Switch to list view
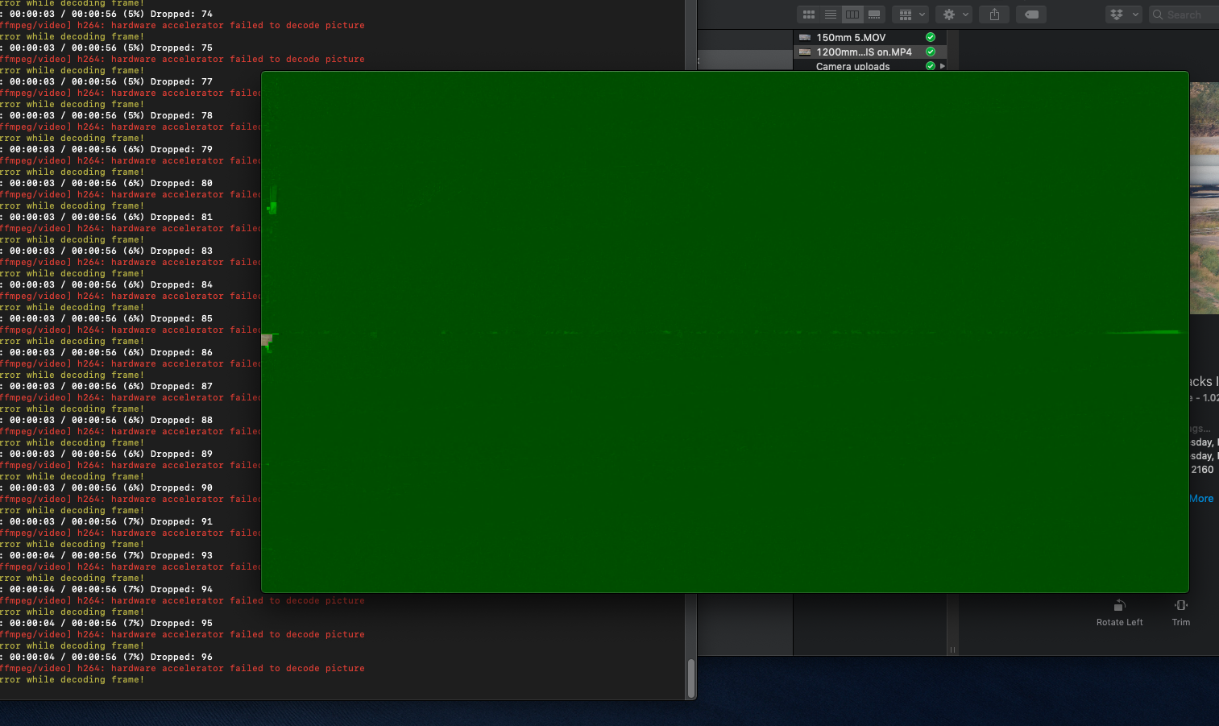 [x=830, y=14]
